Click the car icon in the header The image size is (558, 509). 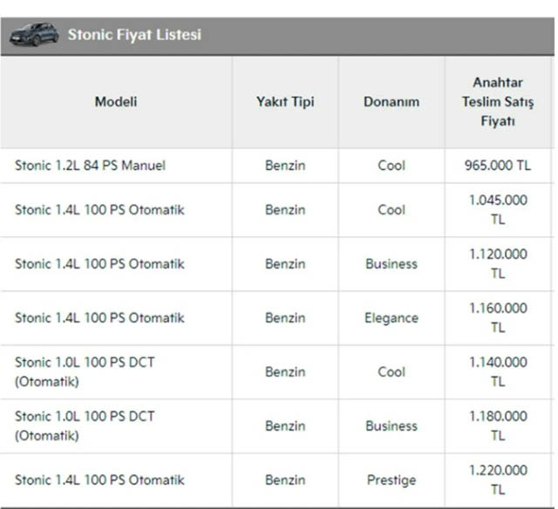[35, 35]
